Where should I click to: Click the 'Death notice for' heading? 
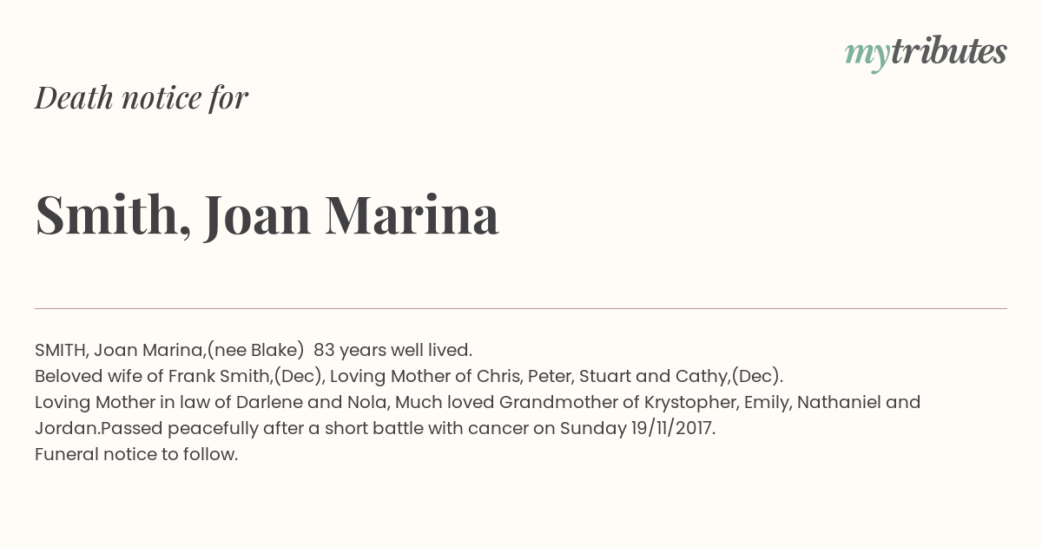(x=142, y=98)
